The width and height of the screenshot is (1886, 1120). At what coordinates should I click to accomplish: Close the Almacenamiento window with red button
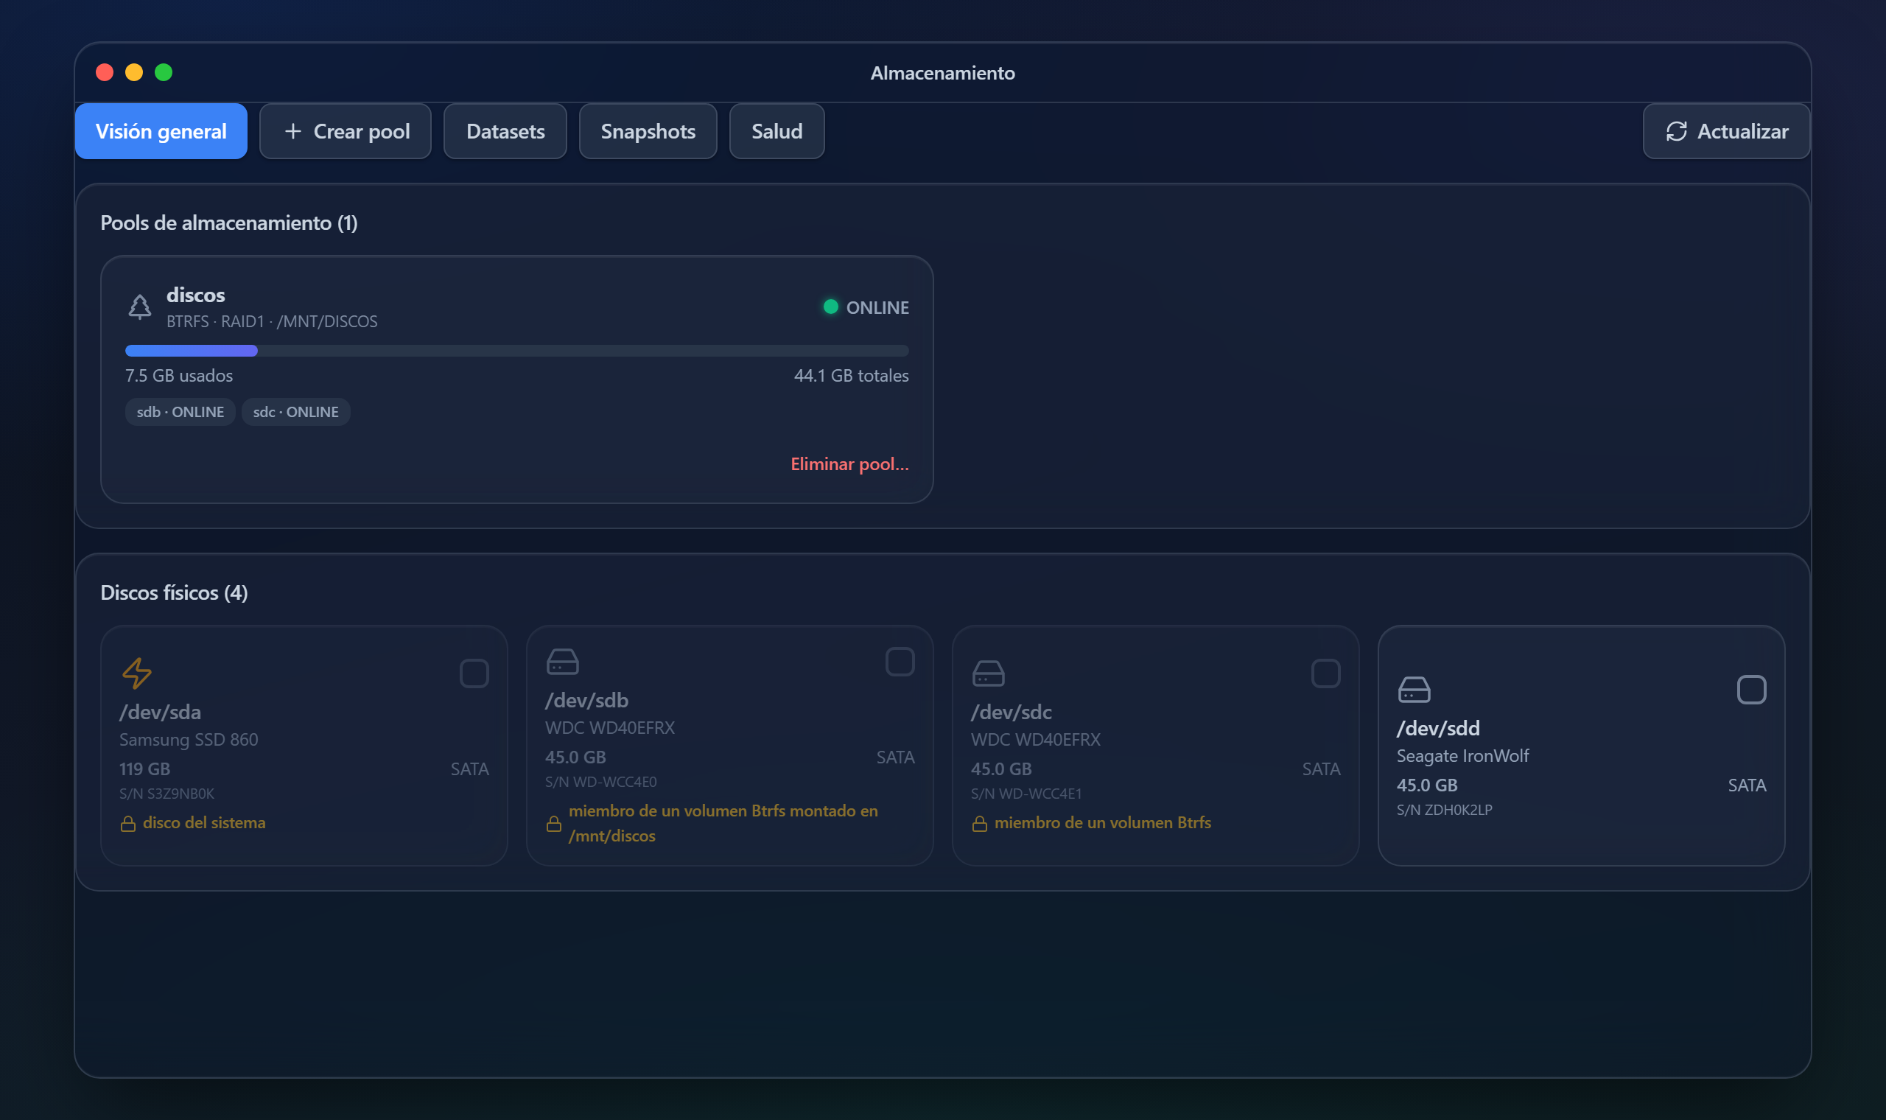(x=105, y=72)
